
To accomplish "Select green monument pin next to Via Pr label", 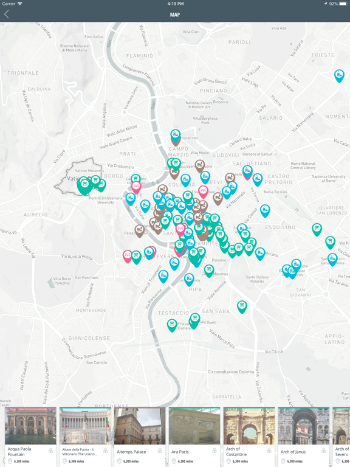I will click(330, 243).
